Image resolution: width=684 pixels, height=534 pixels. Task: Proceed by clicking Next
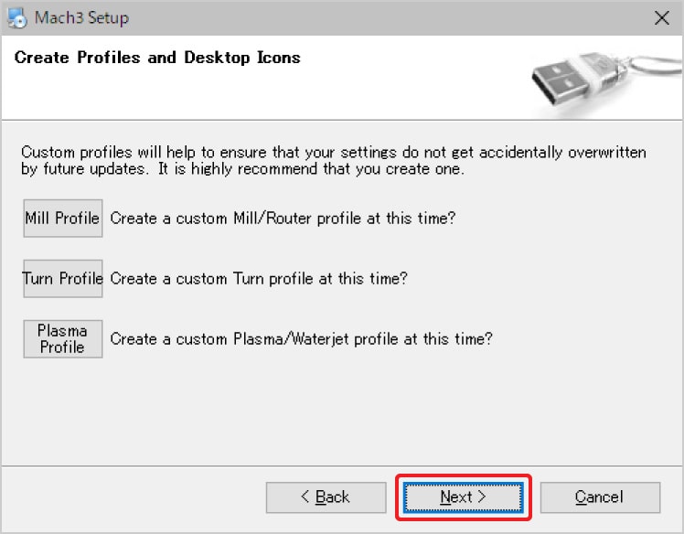463,497
